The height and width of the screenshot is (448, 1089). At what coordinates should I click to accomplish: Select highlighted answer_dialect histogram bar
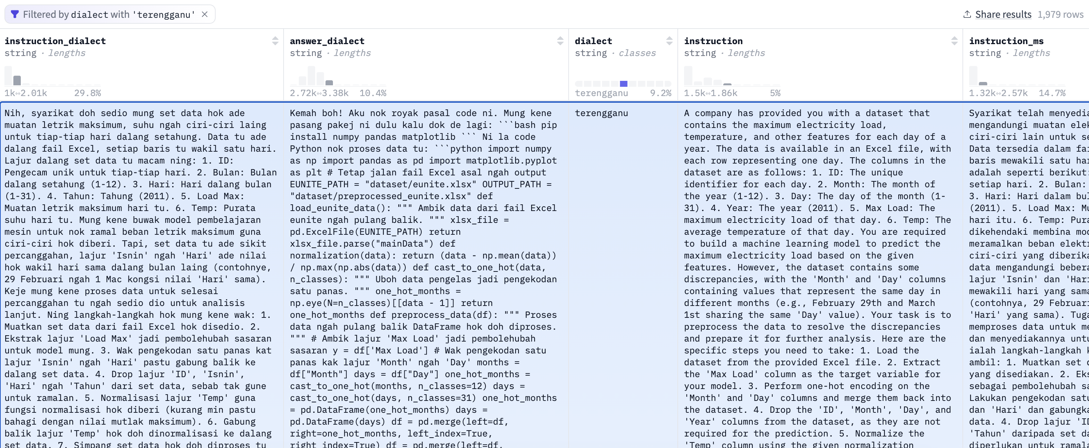point(329,83)
